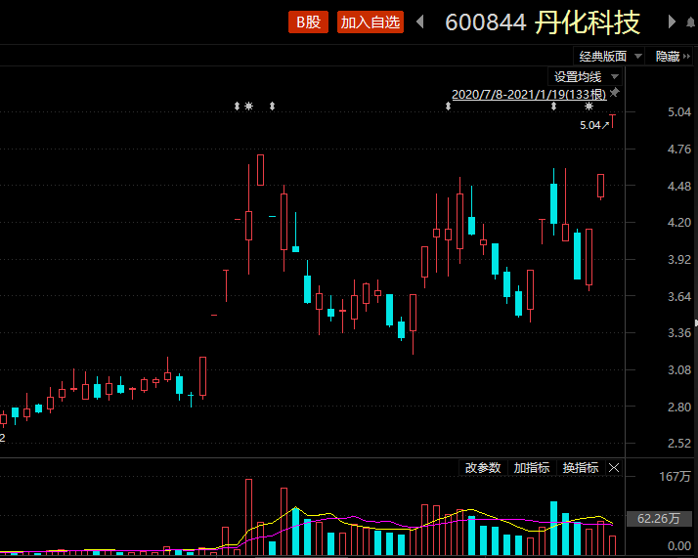Close the volume indicator panel with X

pyautogui.click(x=614, y=468)
